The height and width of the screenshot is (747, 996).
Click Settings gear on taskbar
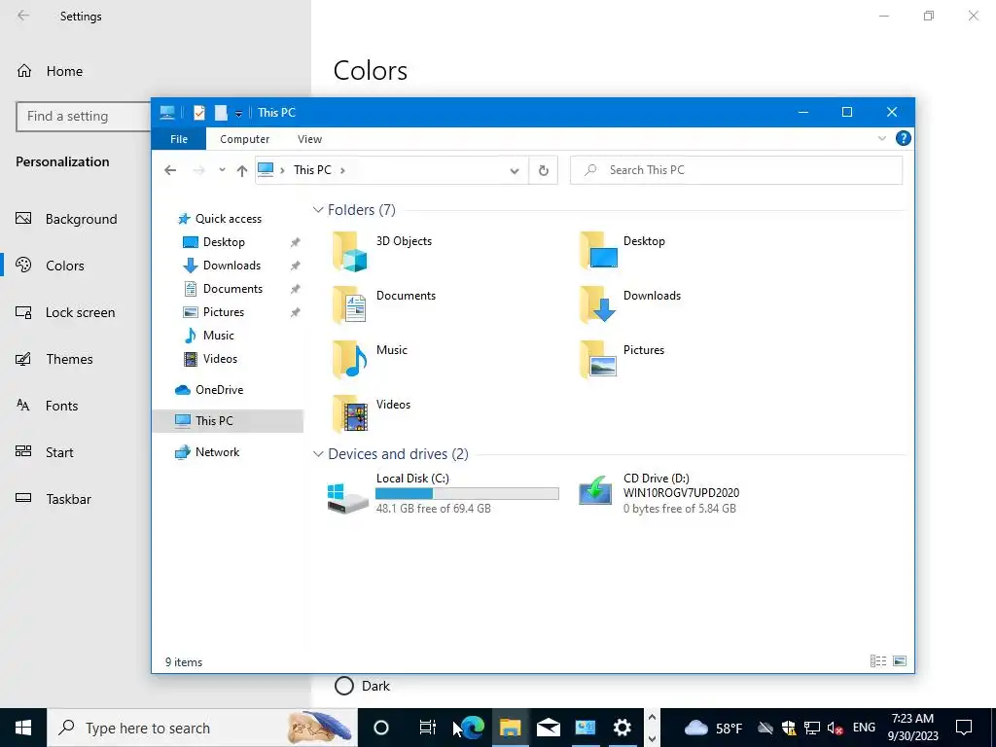pyautogui.click(x=622, y=728)
